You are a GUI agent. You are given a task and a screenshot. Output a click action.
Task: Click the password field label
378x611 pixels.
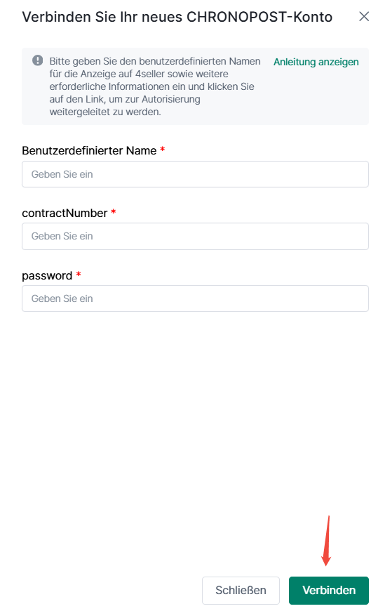47,275
